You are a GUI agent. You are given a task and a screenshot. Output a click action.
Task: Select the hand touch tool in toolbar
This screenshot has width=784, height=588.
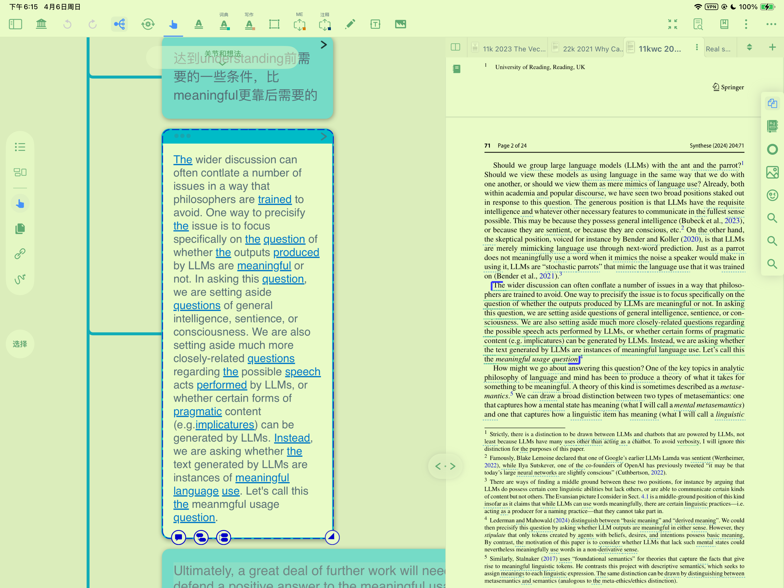173,24
